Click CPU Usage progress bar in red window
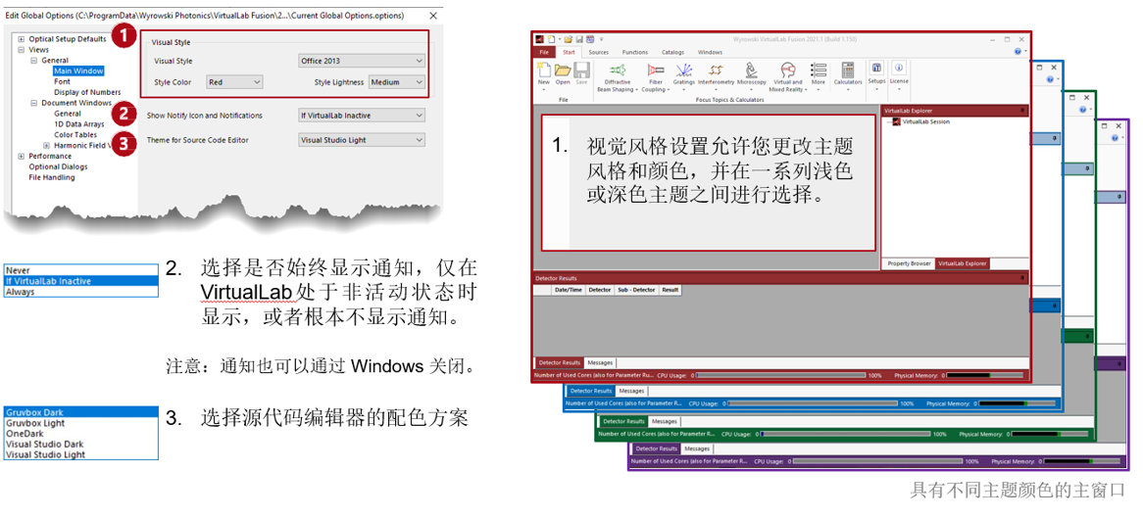This screenshot has height=519, width=1143. pyautogui.click(x=781, y=376)
